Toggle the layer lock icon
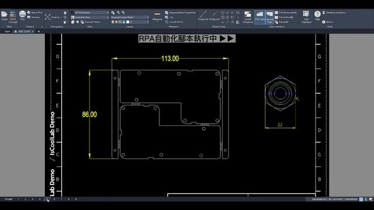The height and width of the screenshot is (210, 374). (x=123, y=22)
